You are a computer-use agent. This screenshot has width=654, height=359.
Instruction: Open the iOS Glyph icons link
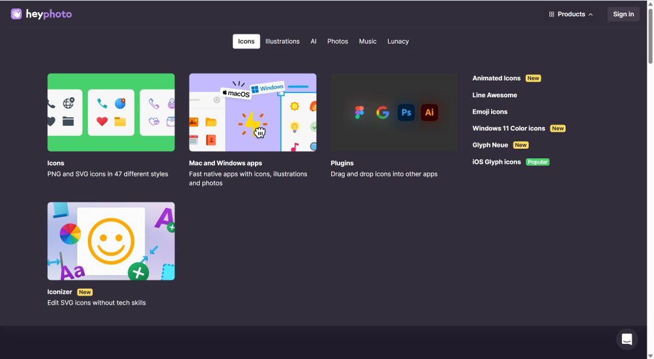click(x=497, y=162)
